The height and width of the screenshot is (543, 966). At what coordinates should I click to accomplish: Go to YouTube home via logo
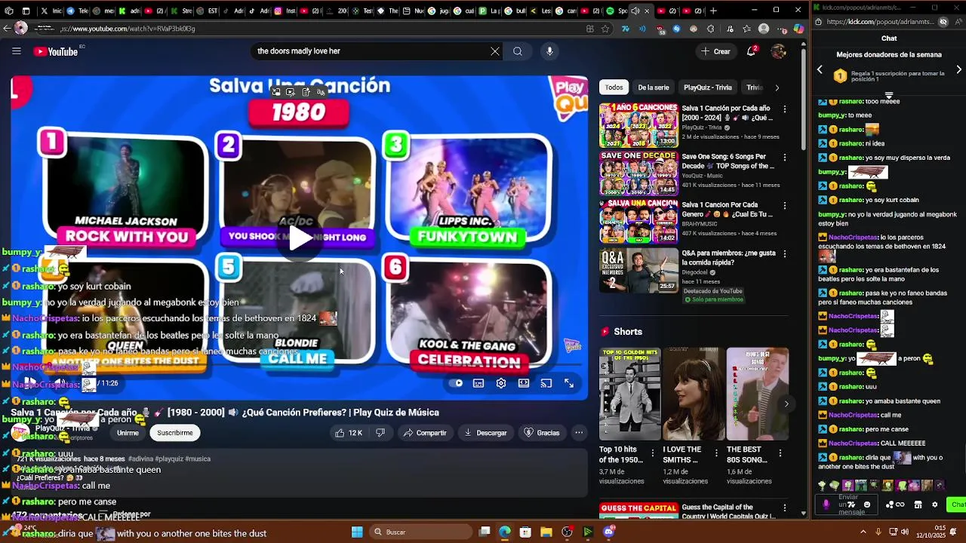click(56, 51)
